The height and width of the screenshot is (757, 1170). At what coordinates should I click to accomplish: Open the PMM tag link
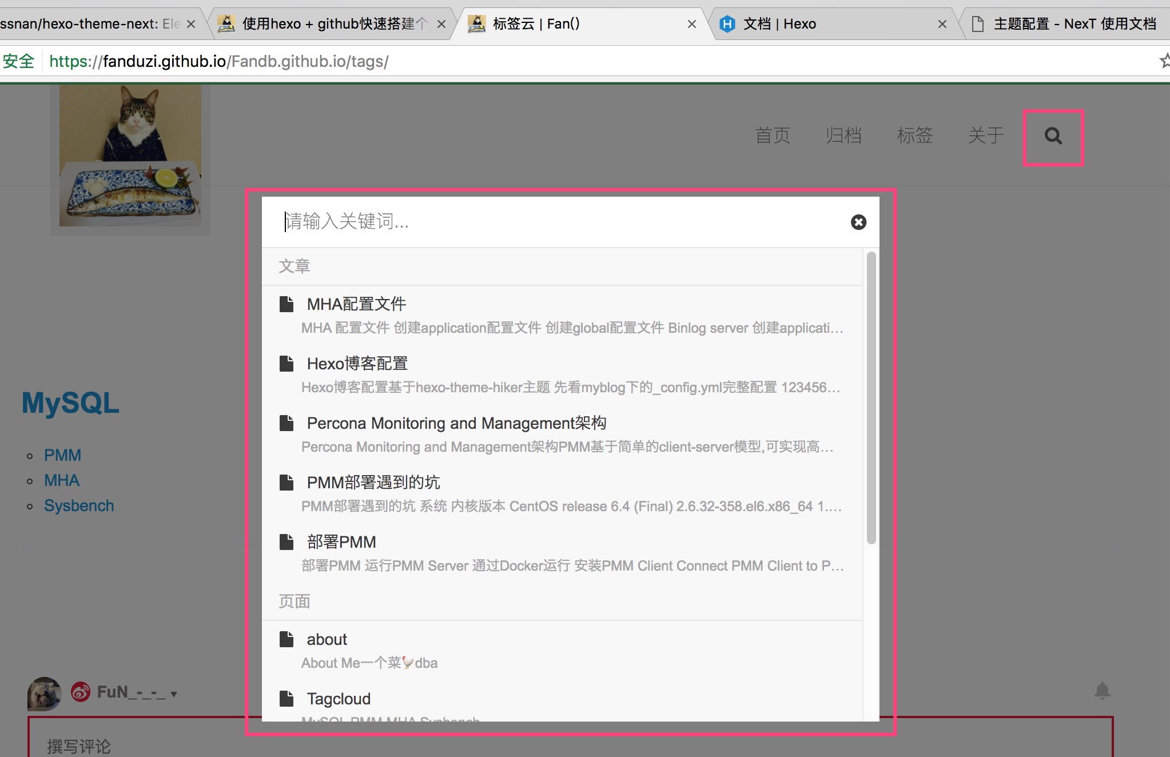(62, 455)
